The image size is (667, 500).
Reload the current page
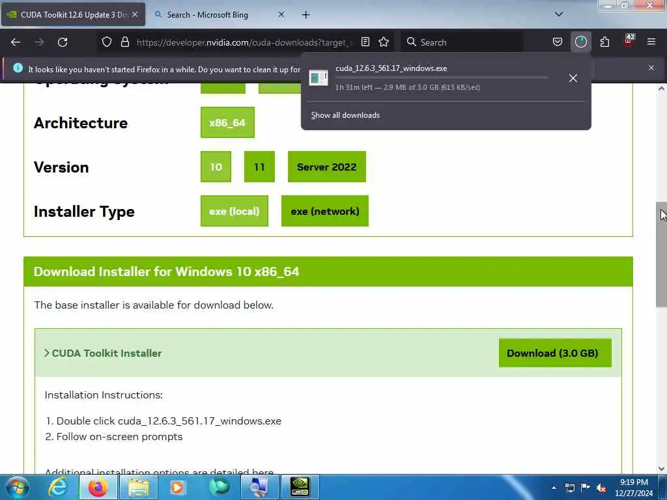pos(63,42)
